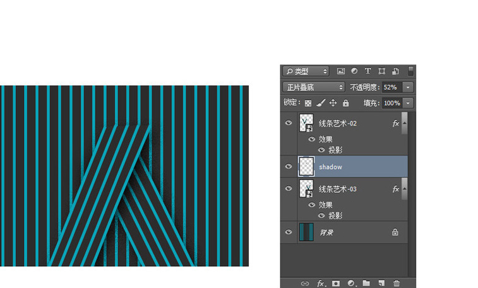The image size is (478, 288).
Task: Create new layer with bottom bar icon
Action: 381,284
